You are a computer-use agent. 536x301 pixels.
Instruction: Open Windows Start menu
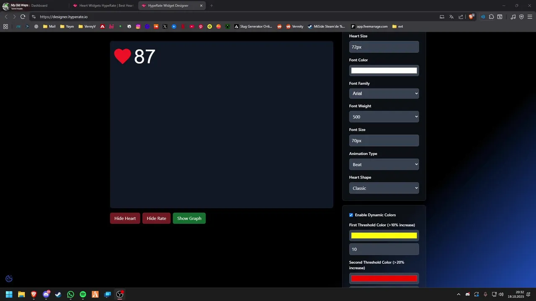coord(9,294)
